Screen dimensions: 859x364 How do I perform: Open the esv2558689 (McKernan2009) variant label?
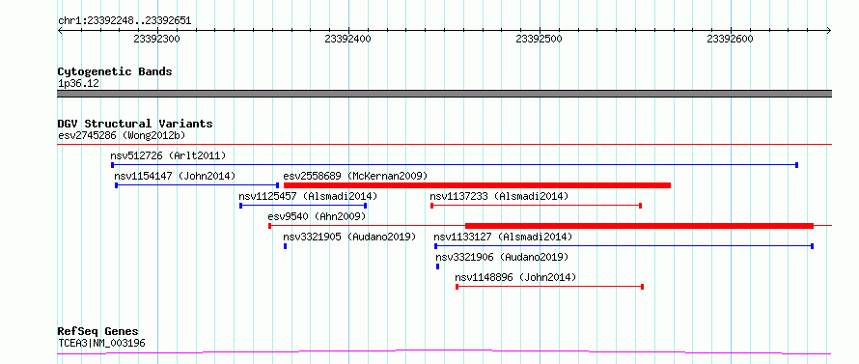point(355,176)
